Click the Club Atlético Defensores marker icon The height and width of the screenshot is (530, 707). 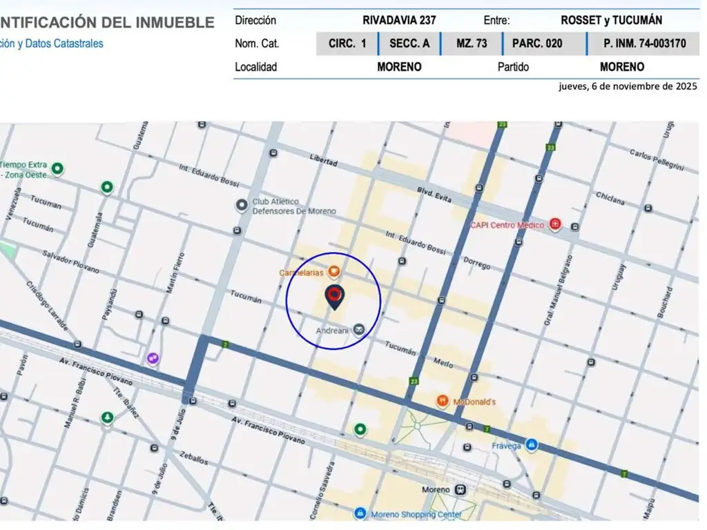[242, 205]
